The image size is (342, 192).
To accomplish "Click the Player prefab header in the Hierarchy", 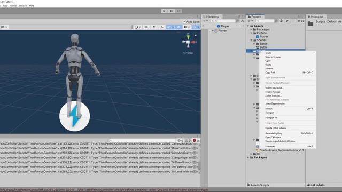I will [x=223, y=26].
